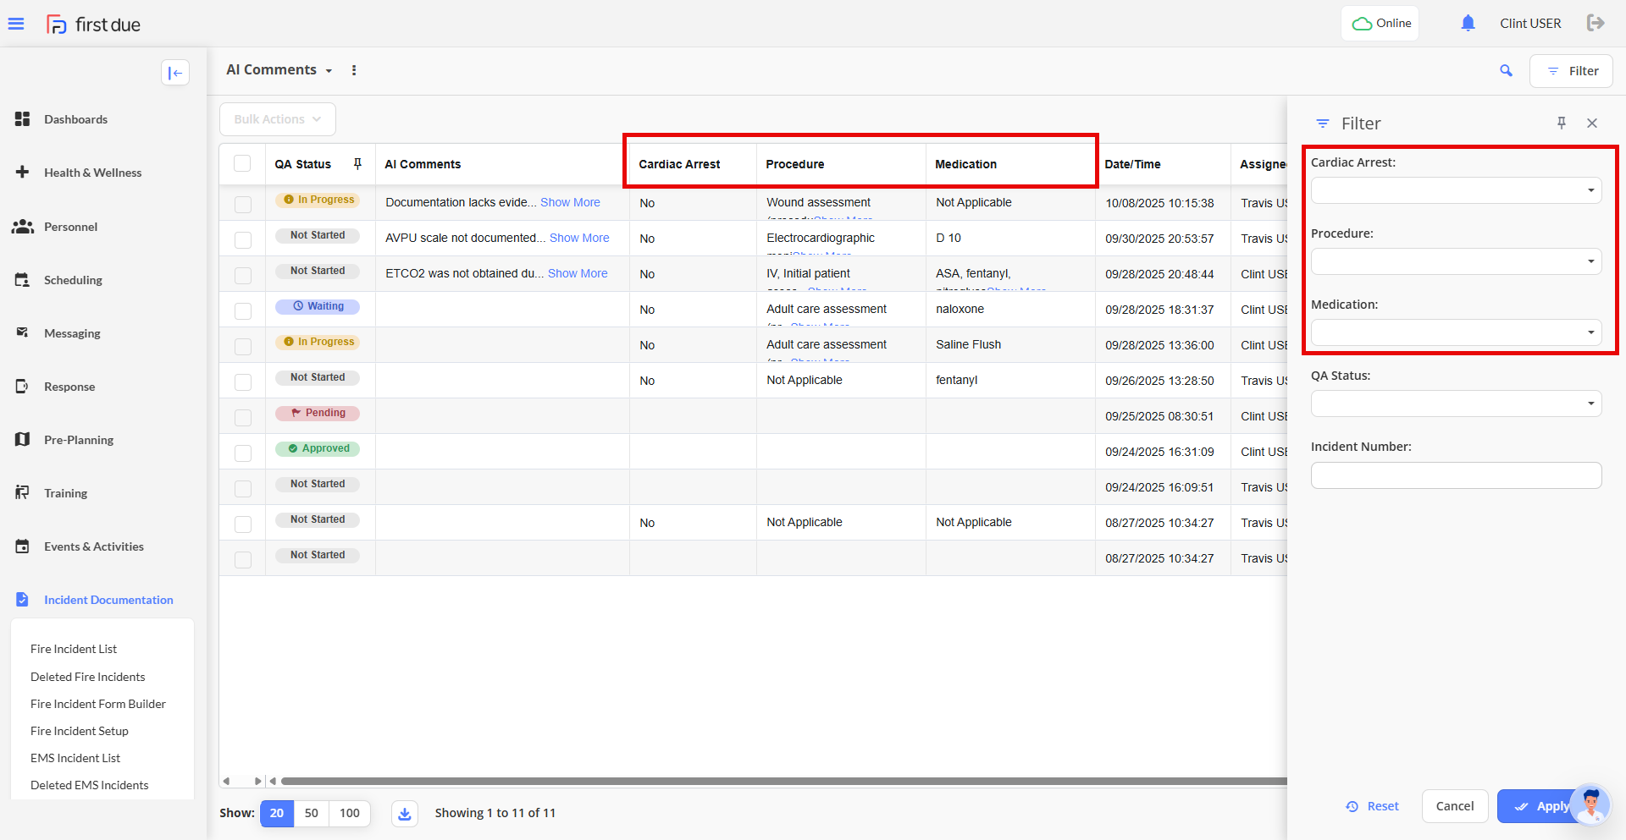Image resolution: width=1626 pixels, height=840 pixels.
Task: Open Dashboards in the sidebar
Action: [75, 119]
